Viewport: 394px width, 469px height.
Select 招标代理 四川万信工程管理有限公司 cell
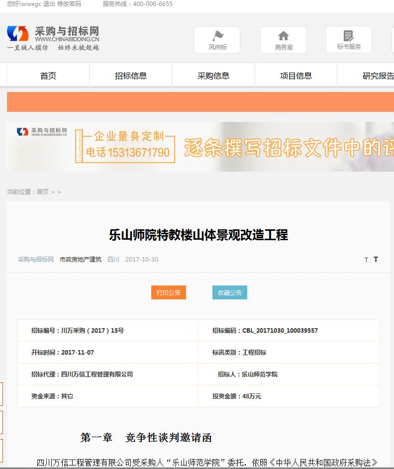pyautogui.click(x=107, y=374)
